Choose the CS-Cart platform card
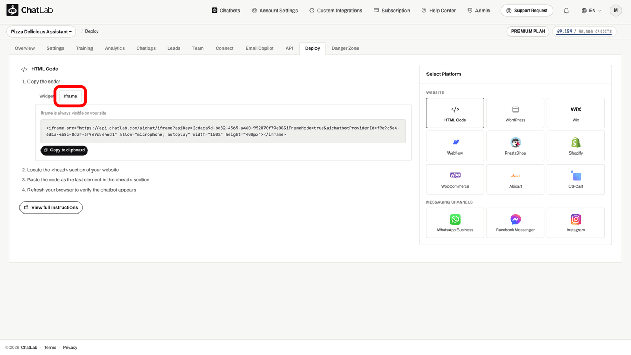This screenshot has height=355, width=631. point(576,179)
